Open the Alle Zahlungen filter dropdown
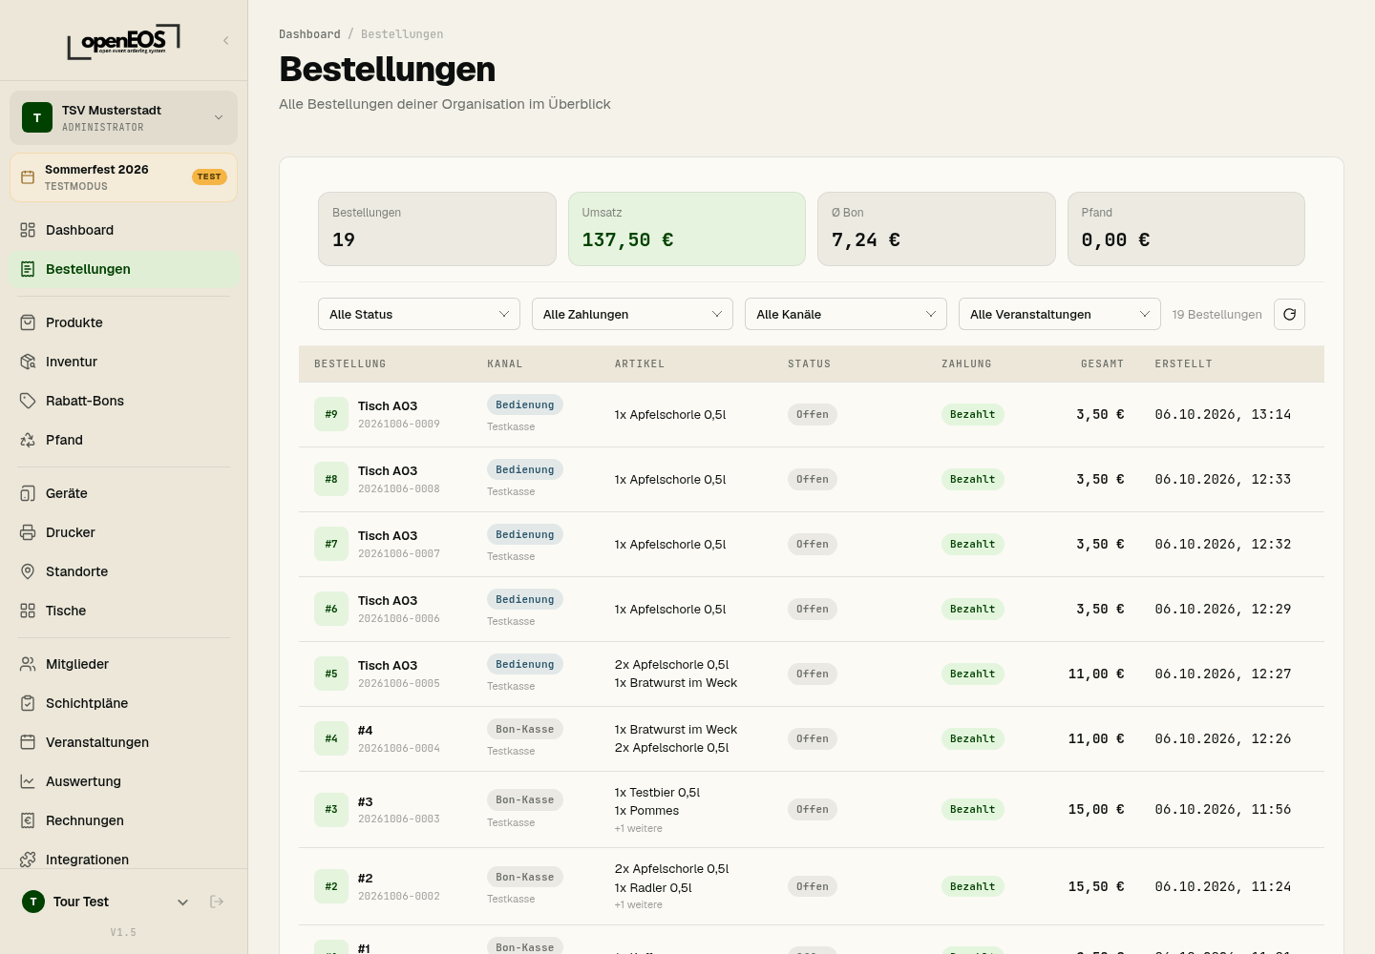The width and height of the screenshot is (1375, 954). [632, 314]
